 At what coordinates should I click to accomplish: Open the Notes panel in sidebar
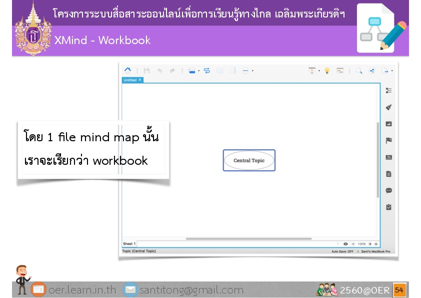click(x=388, y=174)
